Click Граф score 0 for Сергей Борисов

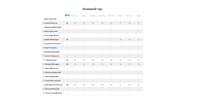(138, 23)
